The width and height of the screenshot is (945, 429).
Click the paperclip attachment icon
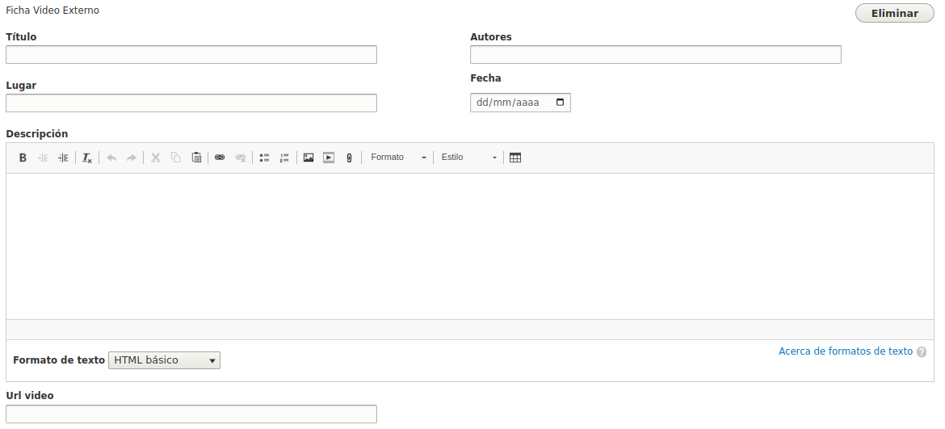(x=349, y=158)
